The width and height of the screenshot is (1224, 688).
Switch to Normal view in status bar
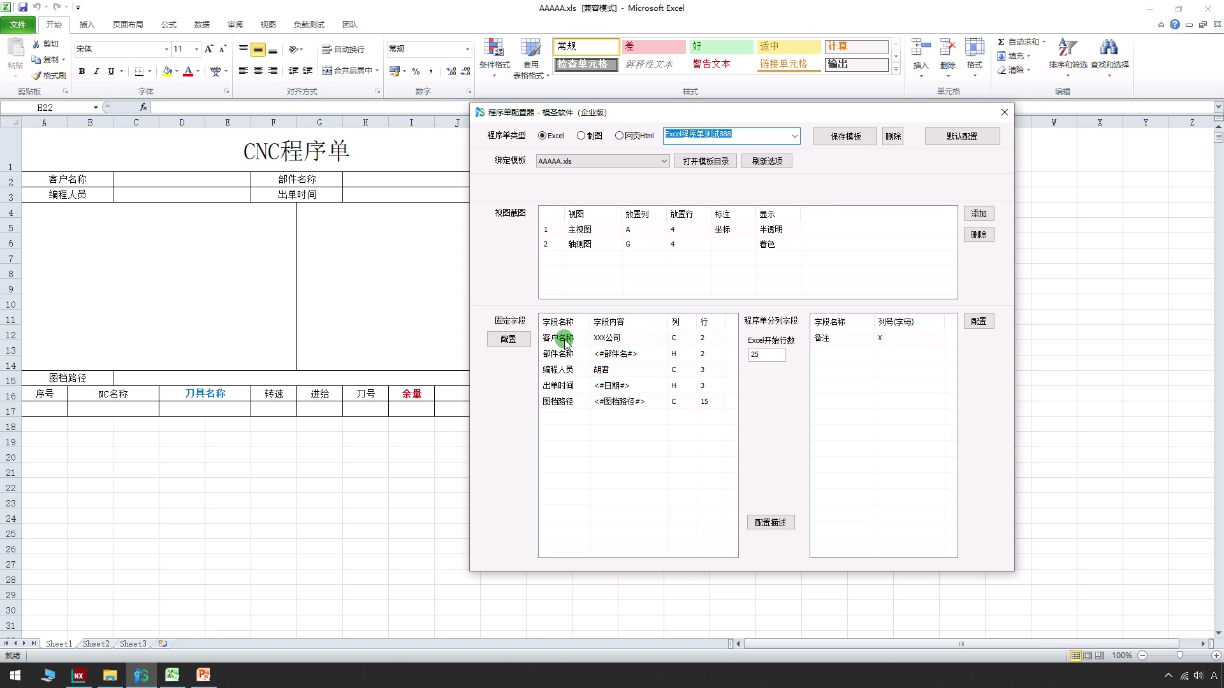click(1075, 656)
